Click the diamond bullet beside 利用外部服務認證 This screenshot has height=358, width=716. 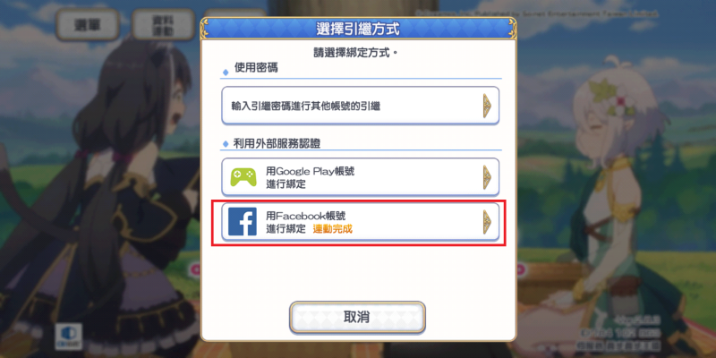point(226,144)
